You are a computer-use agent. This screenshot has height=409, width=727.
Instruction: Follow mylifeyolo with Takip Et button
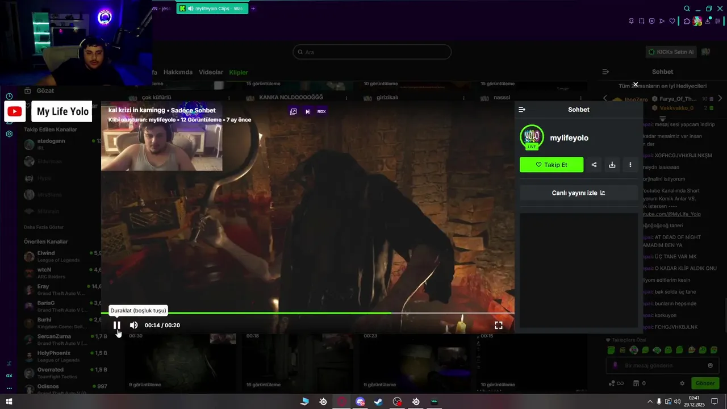pos(551,165)
